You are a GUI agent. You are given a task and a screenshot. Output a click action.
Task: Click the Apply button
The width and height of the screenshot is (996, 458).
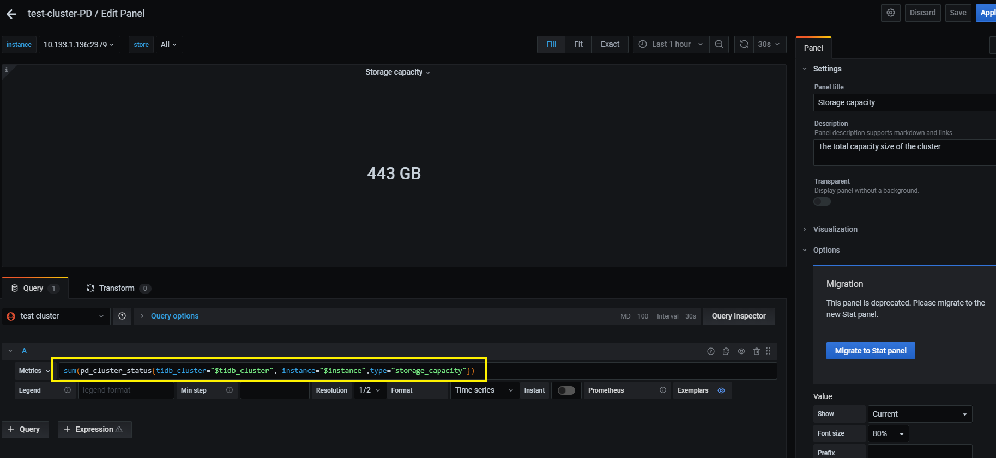[x=987, y=13]
